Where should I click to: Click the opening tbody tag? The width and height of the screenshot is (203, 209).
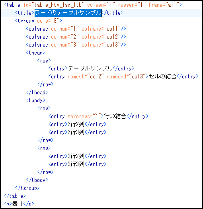(35, 100)
